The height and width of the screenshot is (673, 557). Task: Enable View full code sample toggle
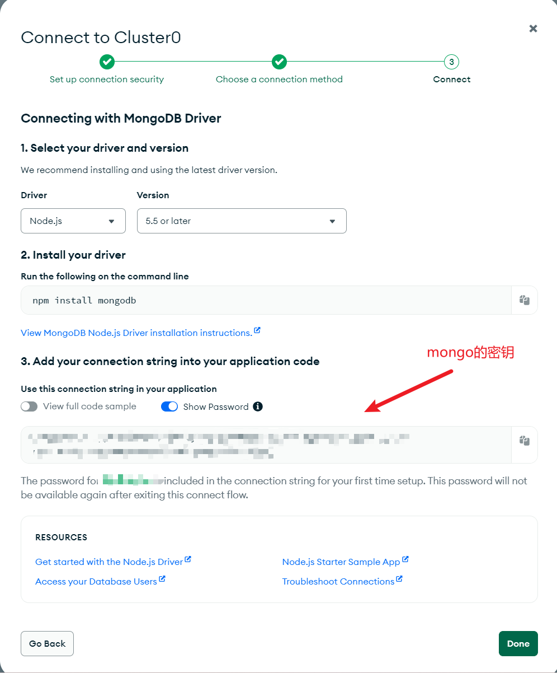point(29,406)
